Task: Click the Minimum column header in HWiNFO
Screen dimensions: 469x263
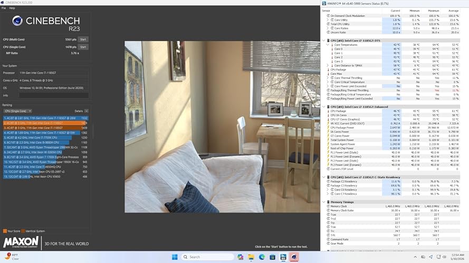Action: tap(414, 11)
